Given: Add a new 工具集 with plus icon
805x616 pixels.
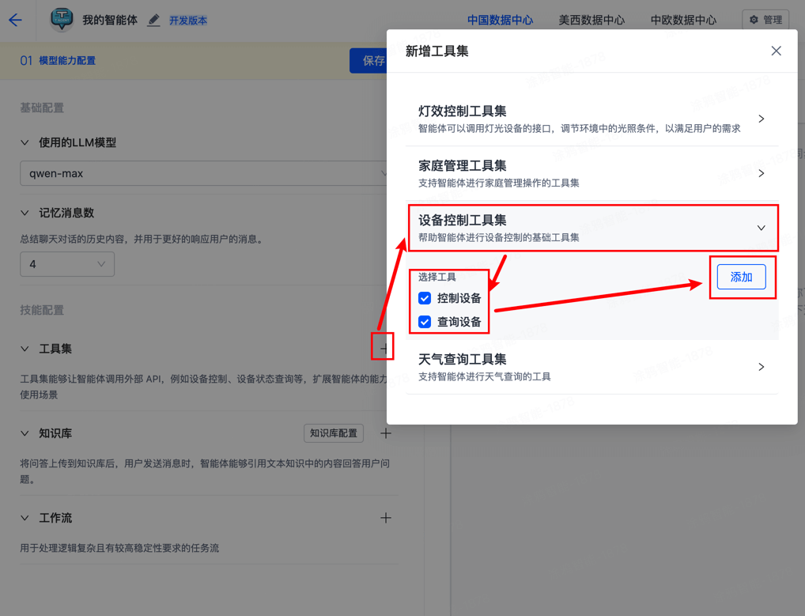Looking at the screenshot, I should [x=384, y=349].
